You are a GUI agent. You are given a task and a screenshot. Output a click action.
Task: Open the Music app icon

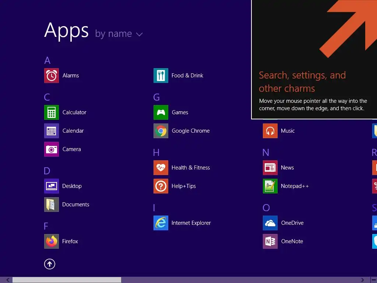coord(270,131)
